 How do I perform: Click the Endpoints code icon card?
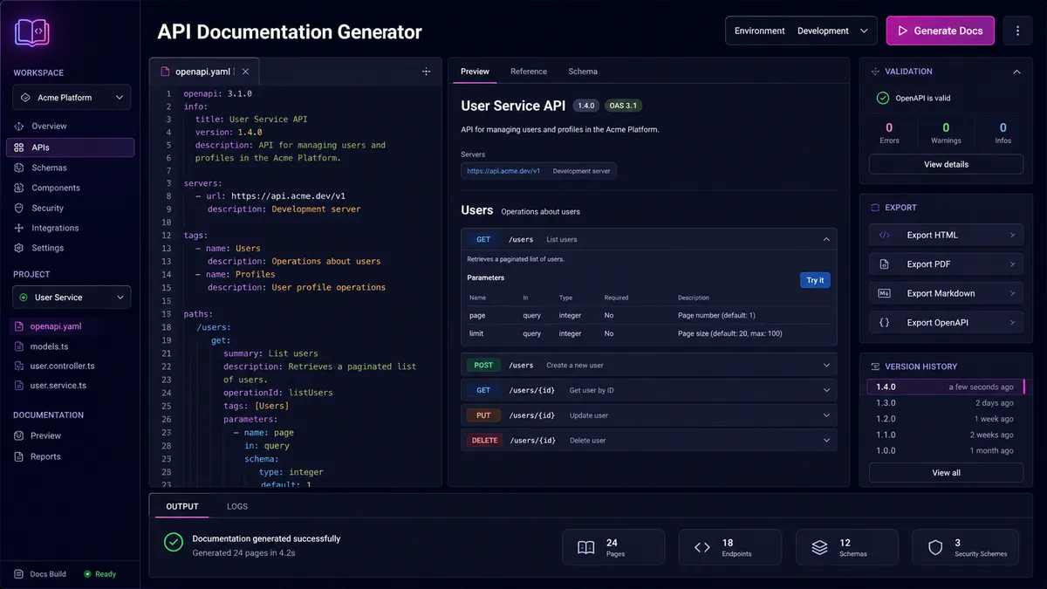coord(729,547)
